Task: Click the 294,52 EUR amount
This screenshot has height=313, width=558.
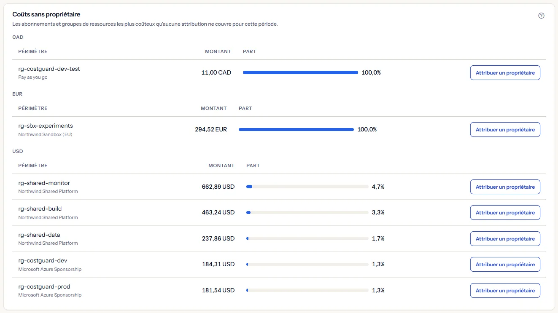Action: click(211, 129)
